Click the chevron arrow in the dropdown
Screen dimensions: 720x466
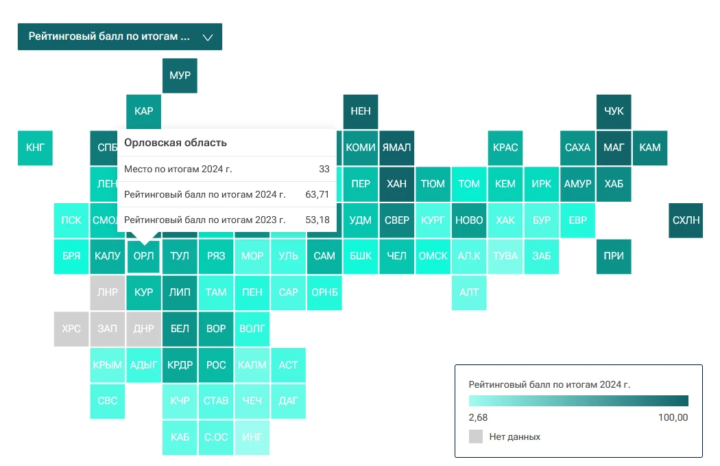[208, 38]
